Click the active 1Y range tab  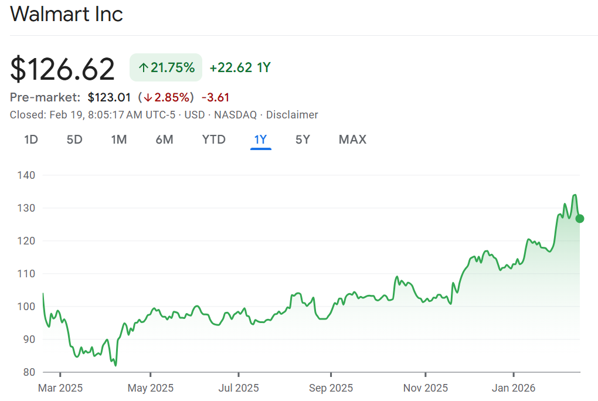tap(260, 140)
